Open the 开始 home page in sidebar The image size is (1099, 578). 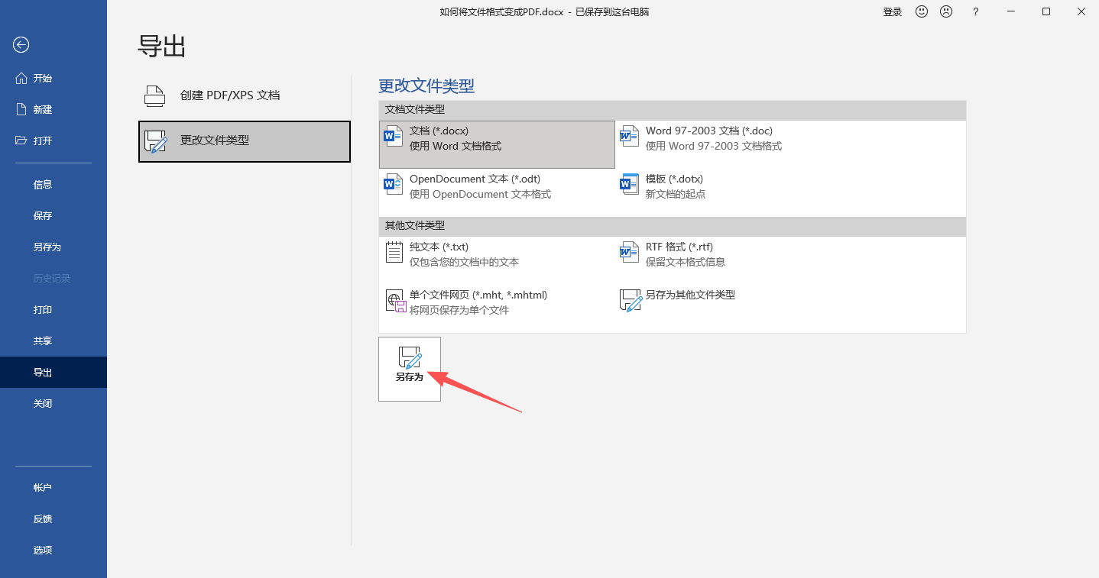tap(53, 78)
